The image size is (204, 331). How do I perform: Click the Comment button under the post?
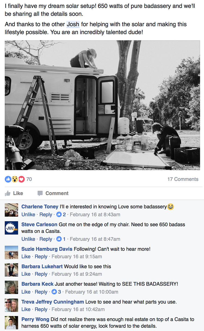[x=53, y=193]
